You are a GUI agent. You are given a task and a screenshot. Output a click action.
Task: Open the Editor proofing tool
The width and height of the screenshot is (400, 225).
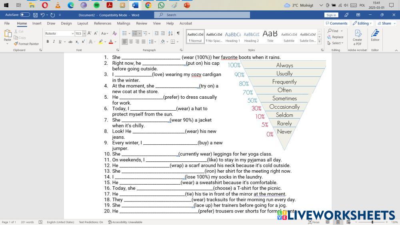coord(375,36)
